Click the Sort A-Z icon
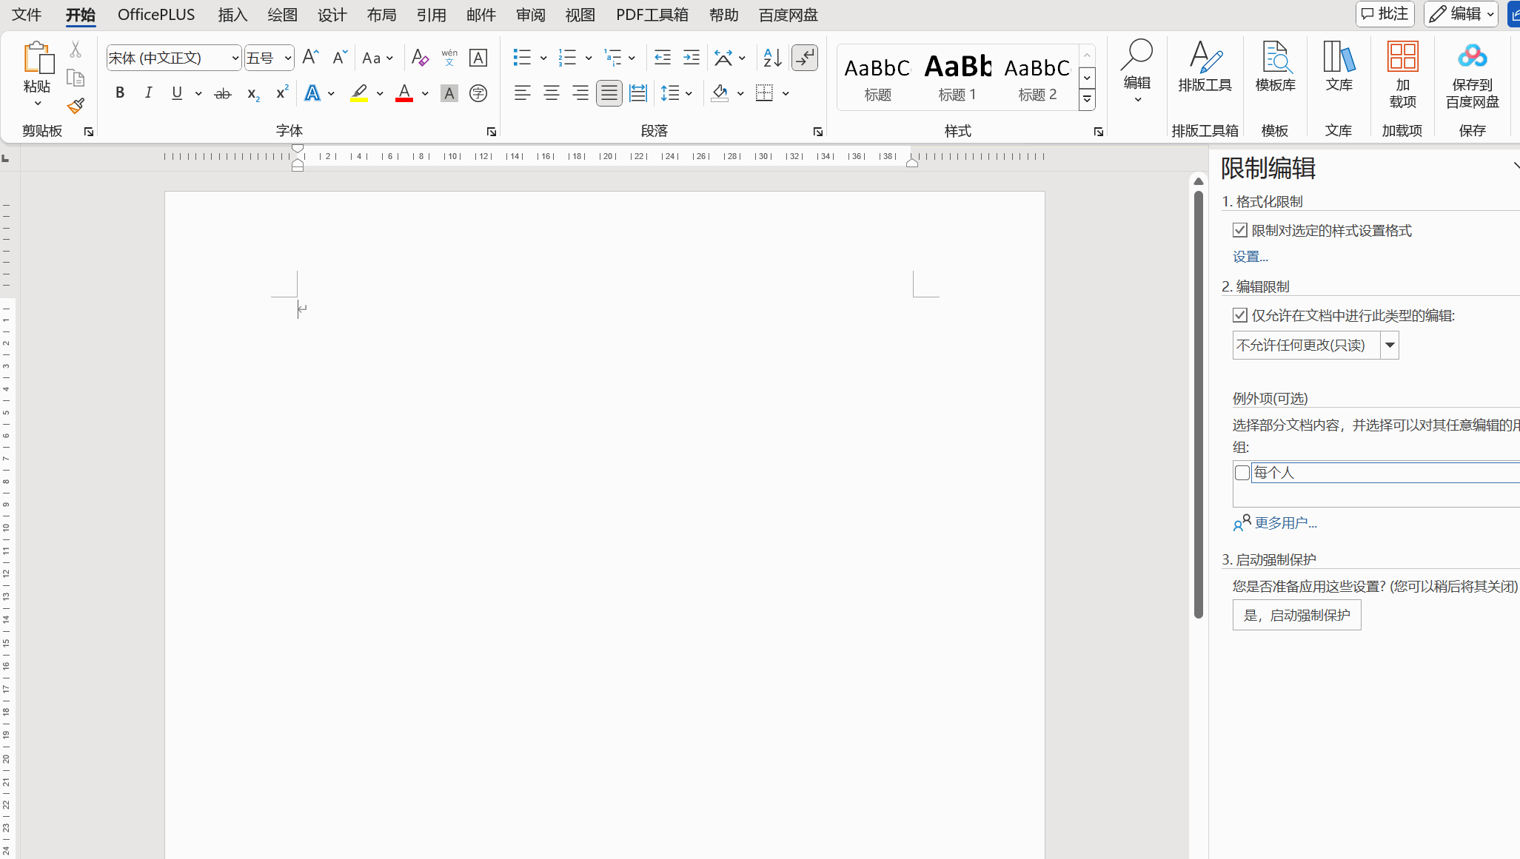1520x859 pixels. coord(772,58)
